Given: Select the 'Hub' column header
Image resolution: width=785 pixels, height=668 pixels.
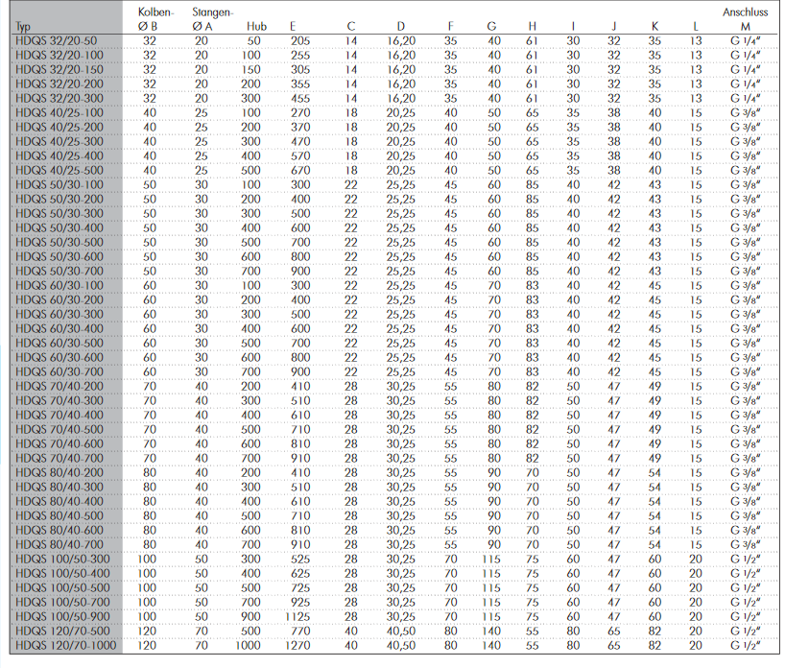Looking at the screenshot, I should coord(255,26).
